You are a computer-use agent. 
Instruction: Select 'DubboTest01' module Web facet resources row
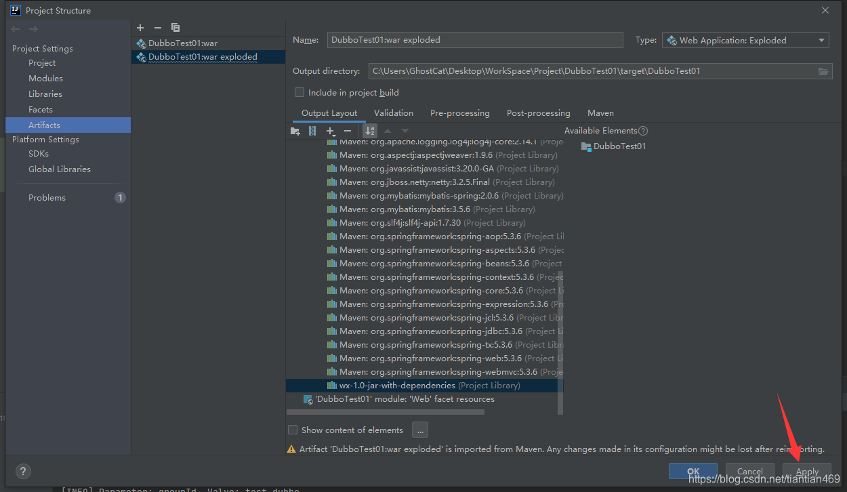(x=424, y=399)
